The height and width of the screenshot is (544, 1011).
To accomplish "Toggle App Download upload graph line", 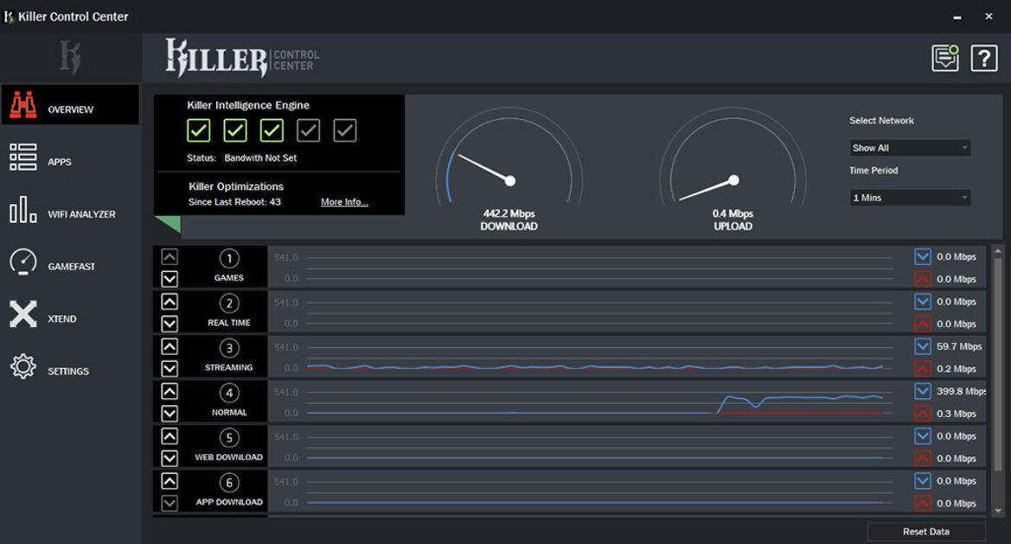I will coord(923,503).
